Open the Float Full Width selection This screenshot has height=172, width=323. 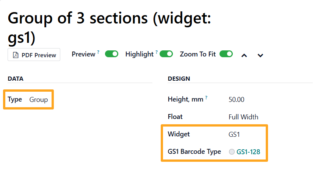[243, 117]
